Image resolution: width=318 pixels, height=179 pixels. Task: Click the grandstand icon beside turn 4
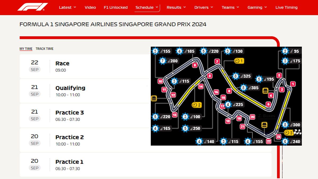tap(265, 91)
